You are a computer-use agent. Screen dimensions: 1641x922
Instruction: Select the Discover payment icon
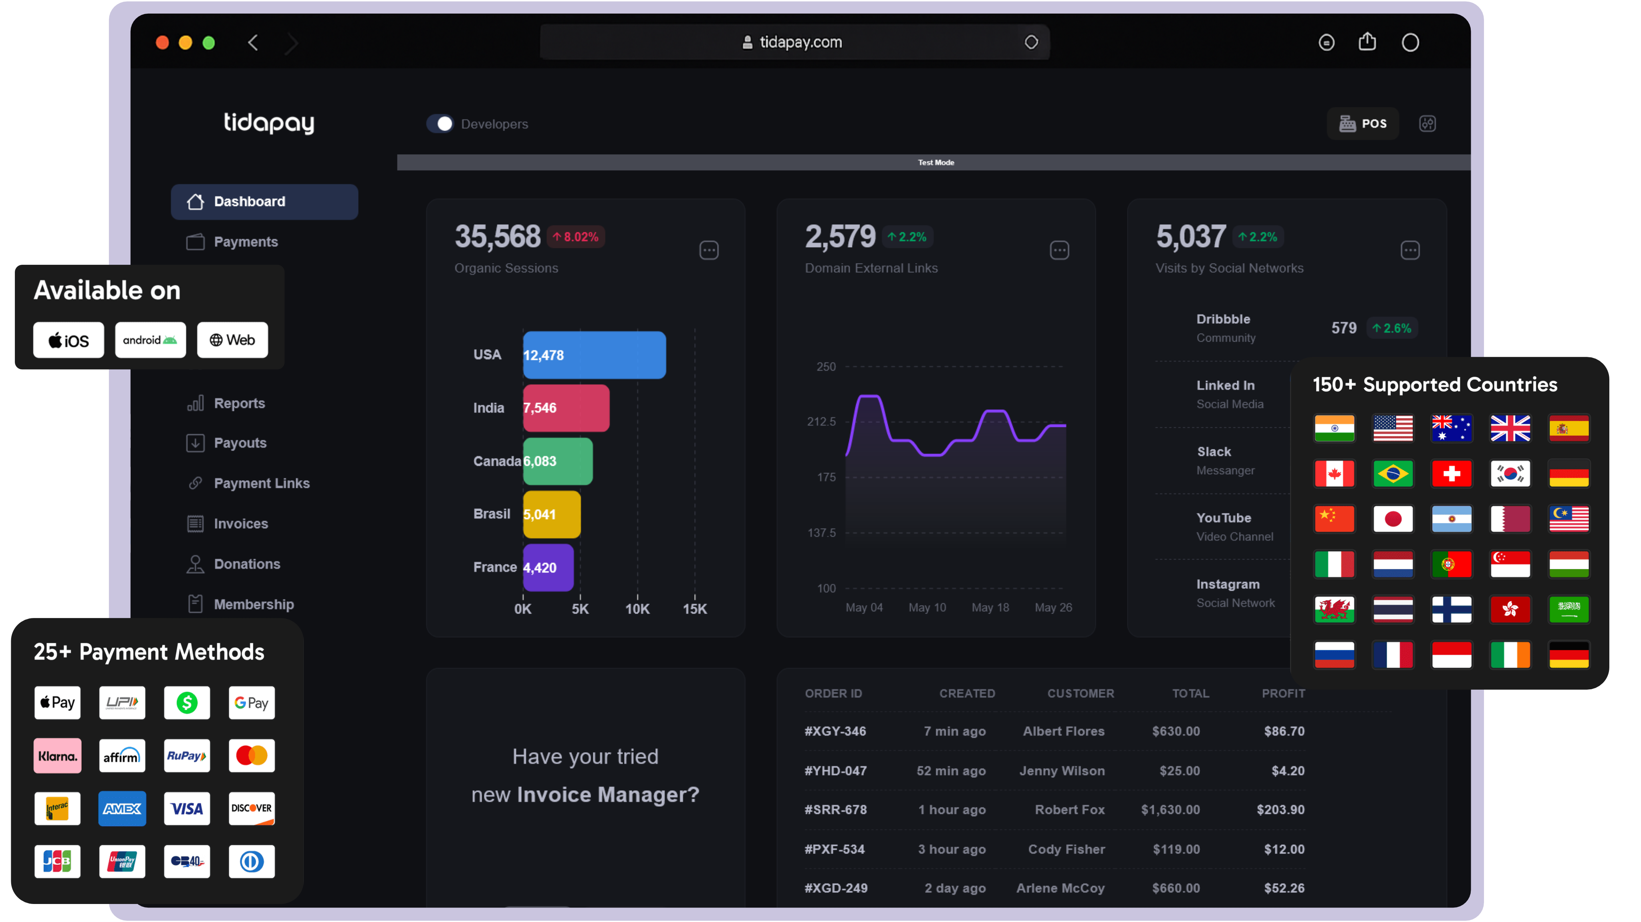[252, 809]
